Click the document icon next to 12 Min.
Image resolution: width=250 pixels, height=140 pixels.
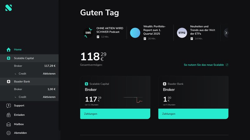98,37
